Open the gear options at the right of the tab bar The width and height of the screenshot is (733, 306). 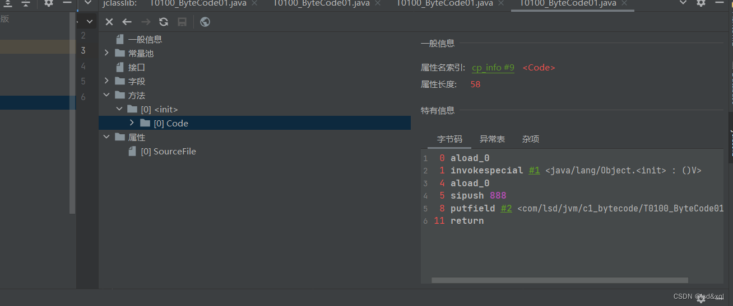701,3
